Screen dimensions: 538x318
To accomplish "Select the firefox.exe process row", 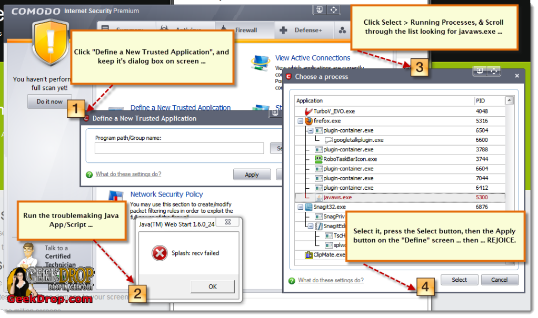I will point(400,121).
